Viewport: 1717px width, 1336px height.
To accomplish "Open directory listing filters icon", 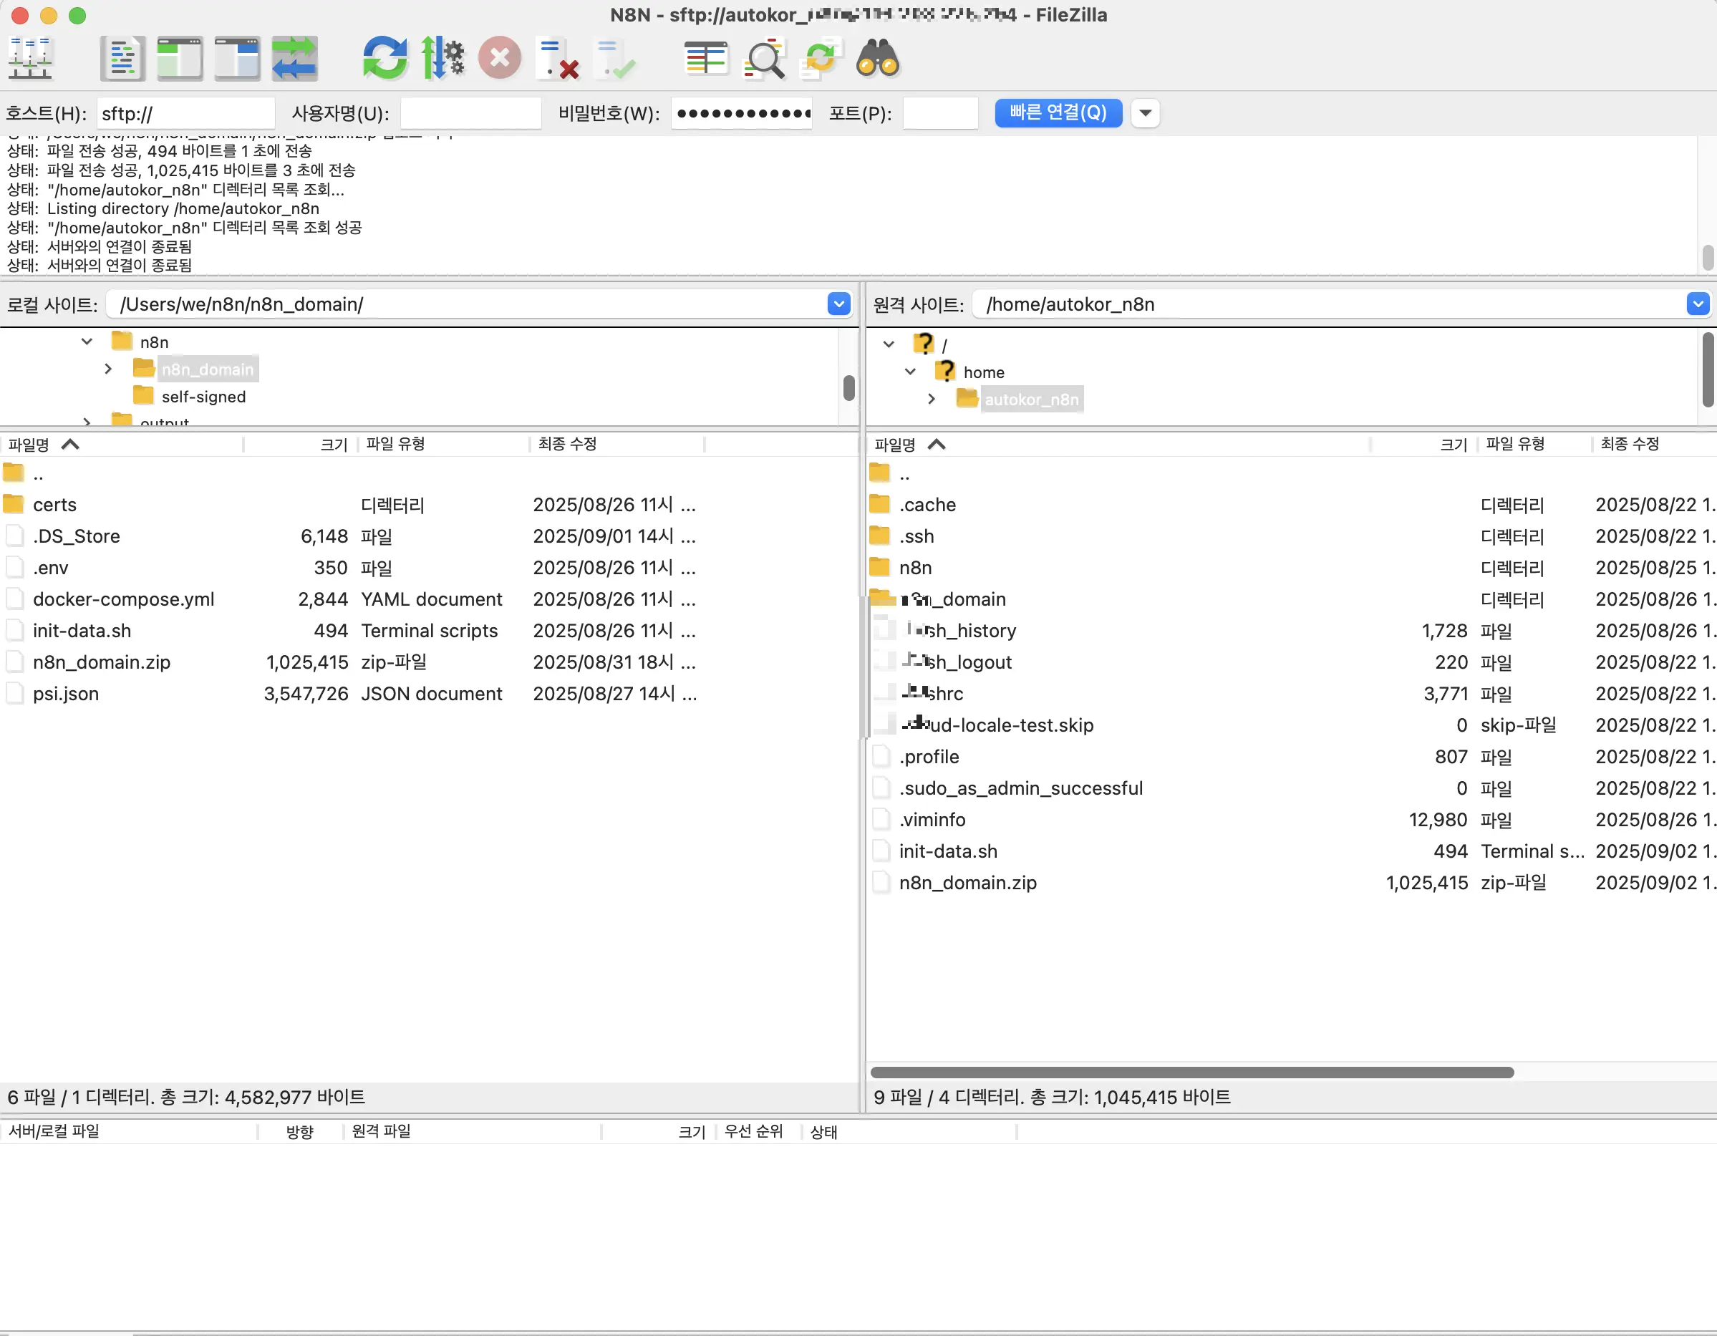I will [x=705, y=59].
